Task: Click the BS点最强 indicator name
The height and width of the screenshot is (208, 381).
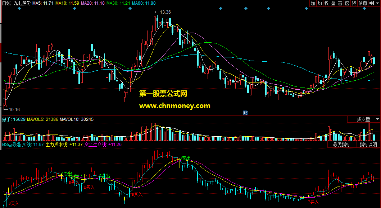Action: coord(12,145)
